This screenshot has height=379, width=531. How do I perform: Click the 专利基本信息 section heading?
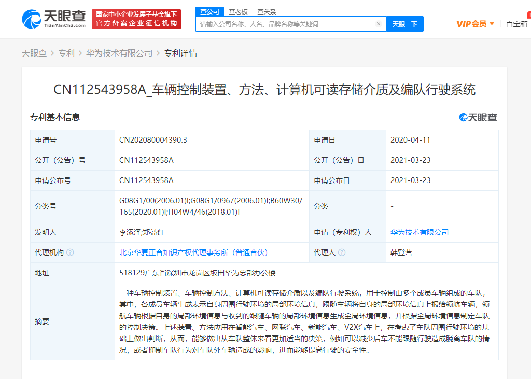click(55, 117)
